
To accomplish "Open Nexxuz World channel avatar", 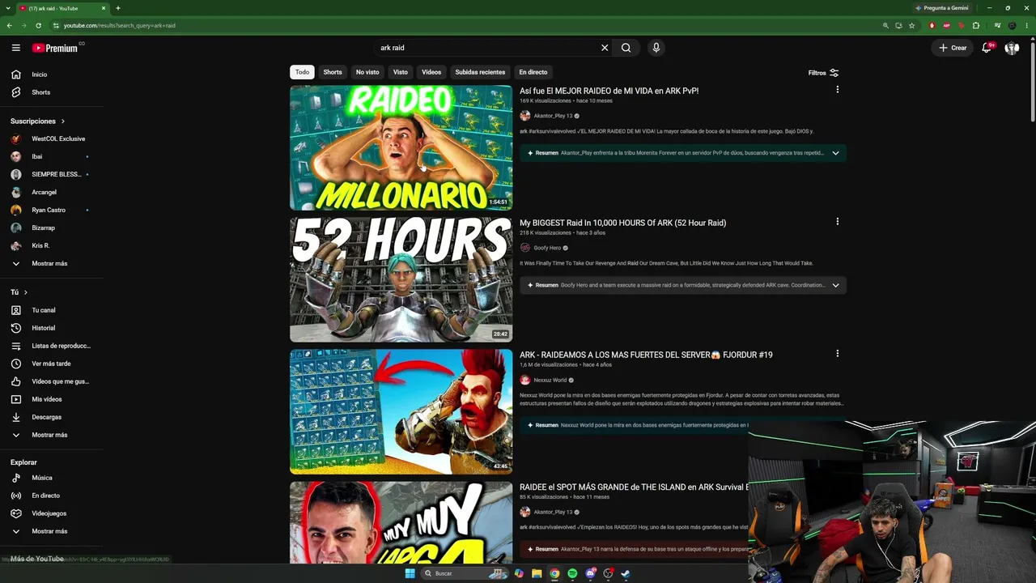I will click(x=525, y=380).
